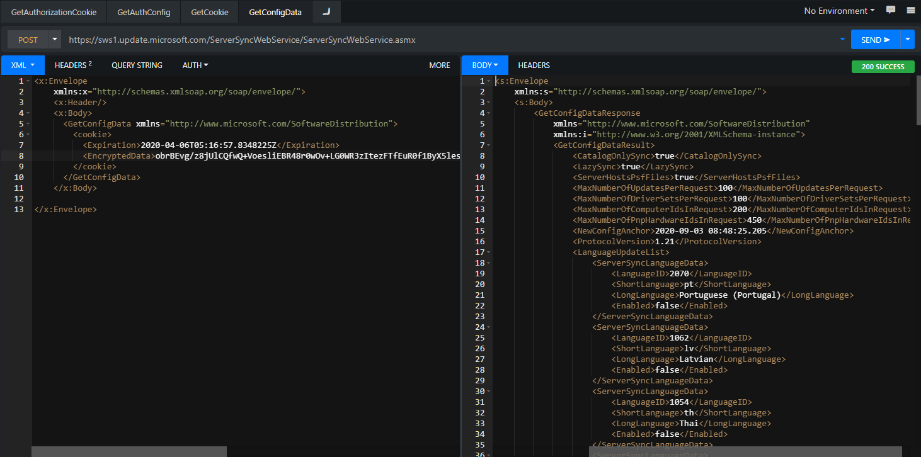This screenshot has height=457, width=921.
Task: Open the HTTP method dropdown arrow
Action: (x=55, y=40)
